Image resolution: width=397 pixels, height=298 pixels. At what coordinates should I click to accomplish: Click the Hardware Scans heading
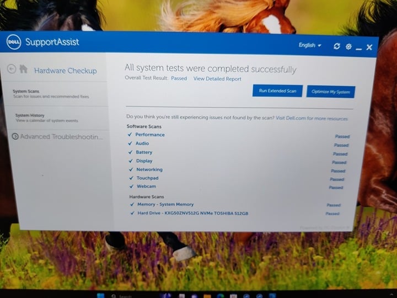coord(147,196)
